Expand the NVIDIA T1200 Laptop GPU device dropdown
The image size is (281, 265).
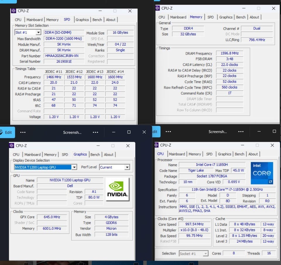(x=74, y=167)
